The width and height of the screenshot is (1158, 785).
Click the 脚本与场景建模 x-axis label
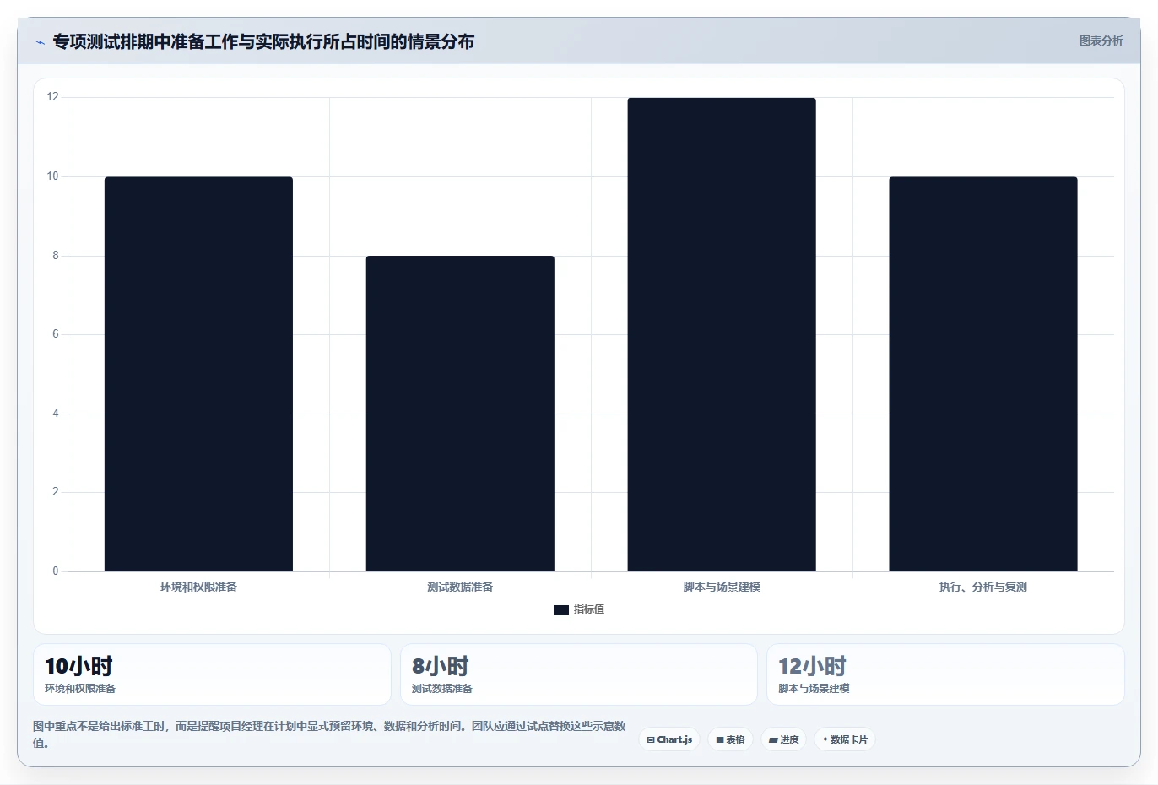722,587
